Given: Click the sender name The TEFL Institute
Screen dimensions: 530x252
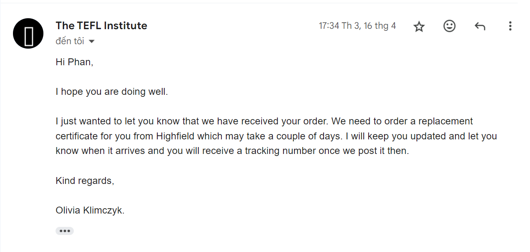Looking at the screenshot, I should 101,26.
